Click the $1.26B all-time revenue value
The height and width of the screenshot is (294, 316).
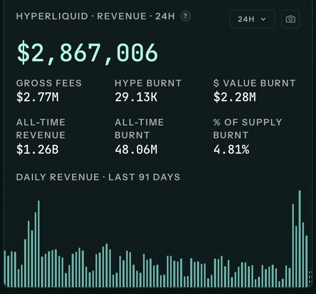38,149
